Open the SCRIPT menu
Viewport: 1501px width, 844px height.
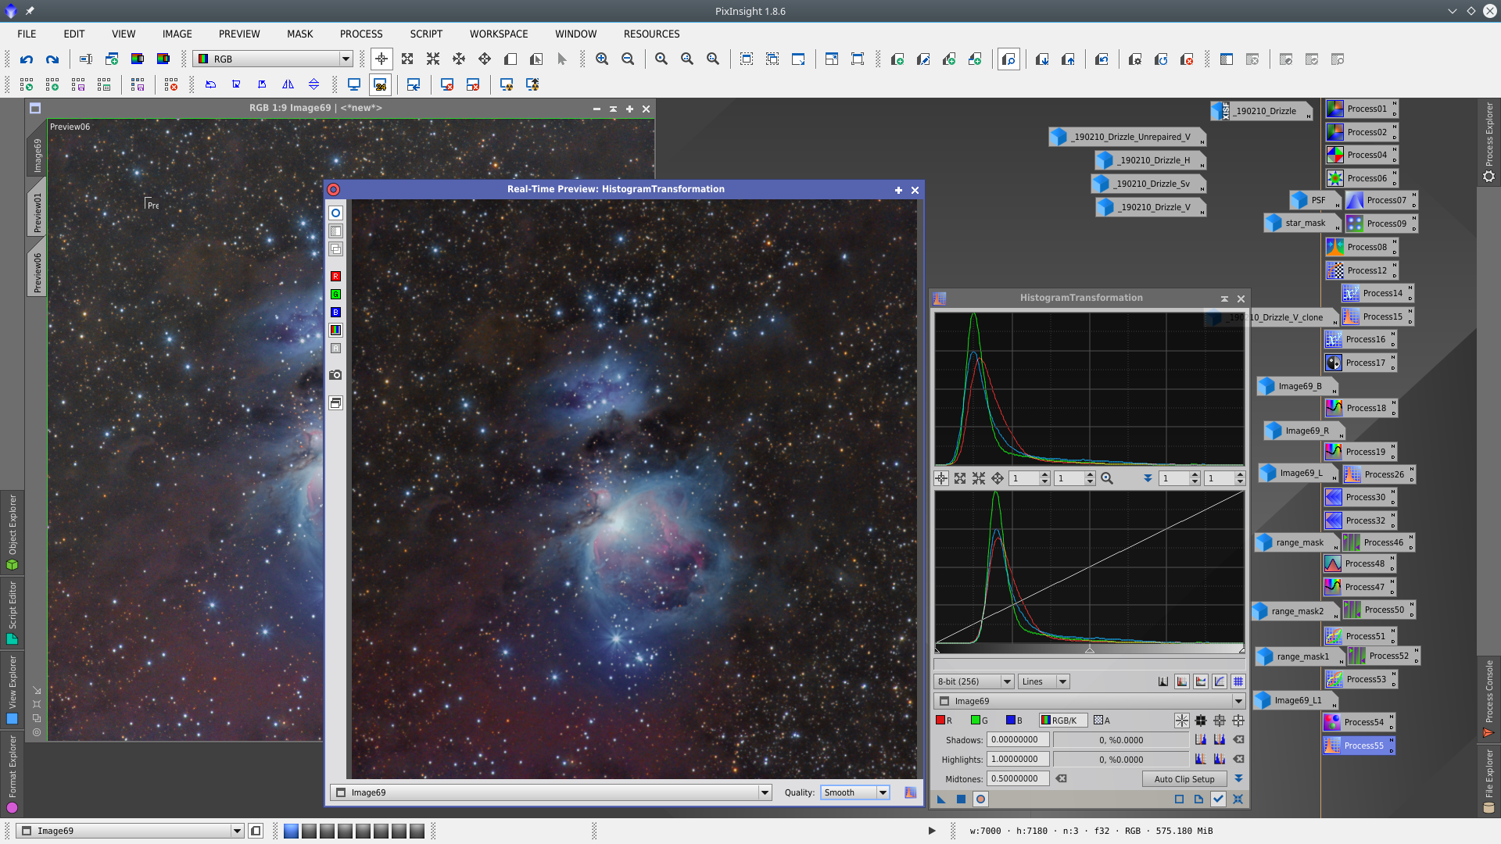tap(426, 34)
